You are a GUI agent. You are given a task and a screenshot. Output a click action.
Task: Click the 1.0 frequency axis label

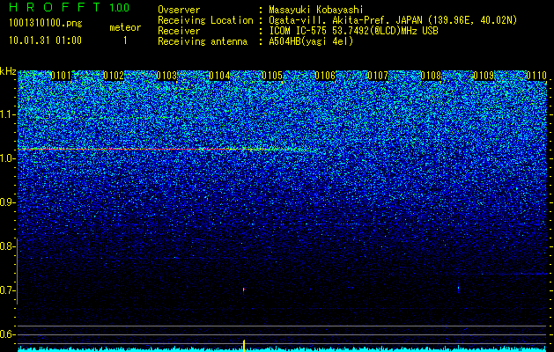point(7,158)
